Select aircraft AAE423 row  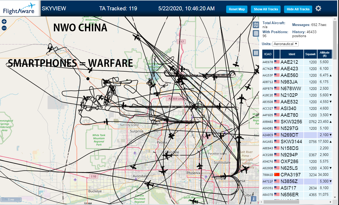(297, 69)
